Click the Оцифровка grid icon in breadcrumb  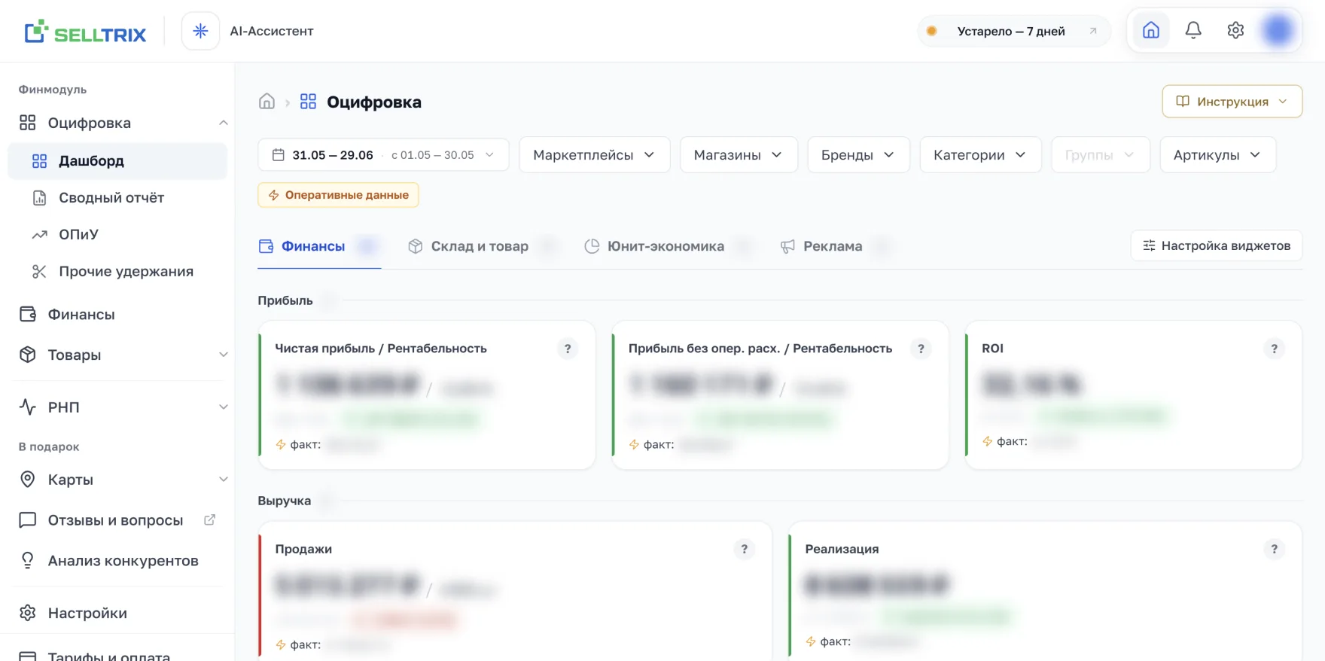[308, 102]
